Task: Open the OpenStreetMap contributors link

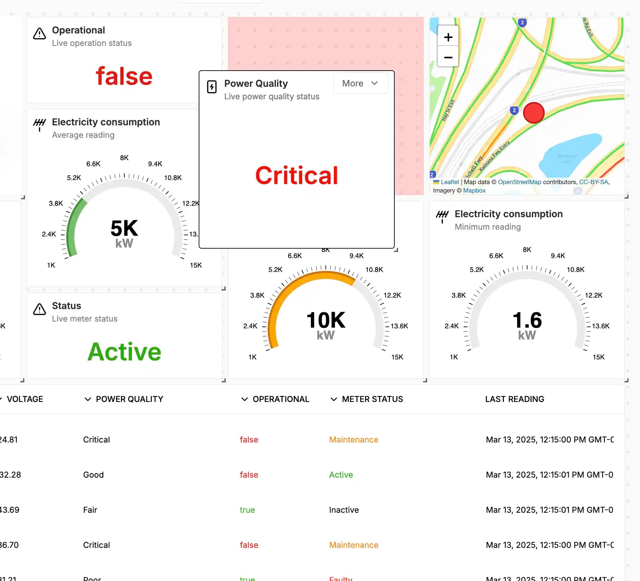Action: point(519,182)
